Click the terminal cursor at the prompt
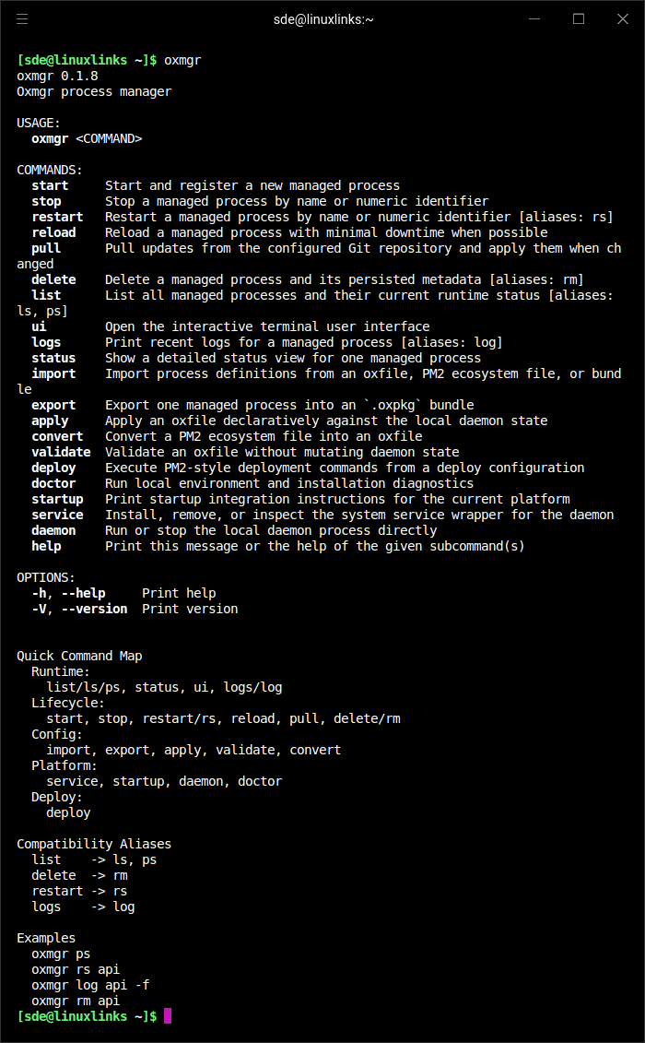 pos(168,1016)
